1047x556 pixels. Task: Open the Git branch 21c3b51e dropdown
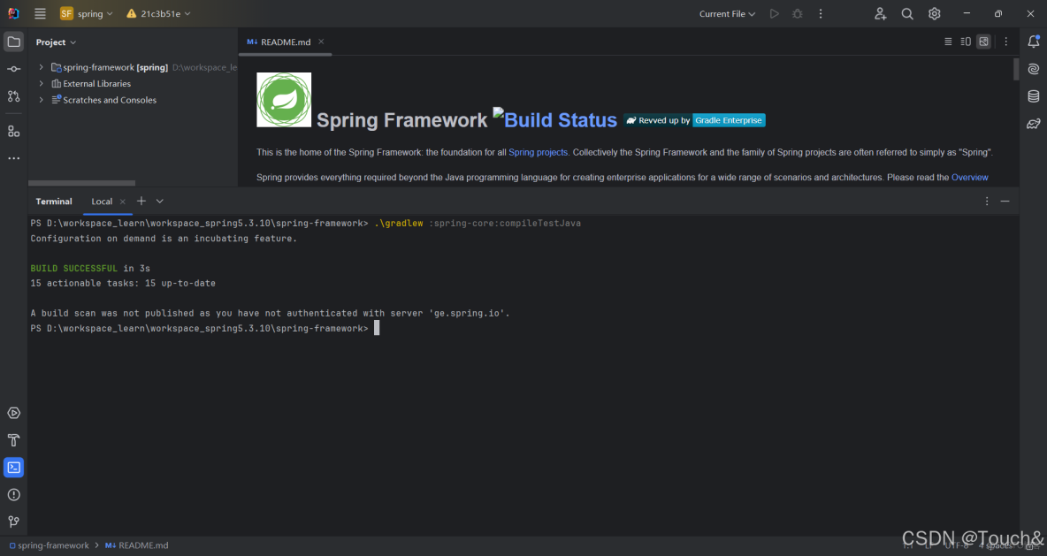coord(157,13)
